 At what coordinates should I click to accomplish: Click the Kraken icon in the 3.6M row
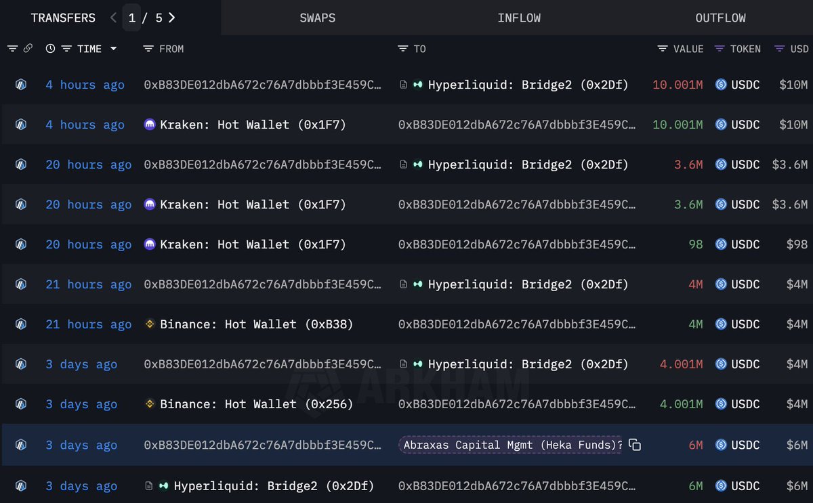click(150, 204)
